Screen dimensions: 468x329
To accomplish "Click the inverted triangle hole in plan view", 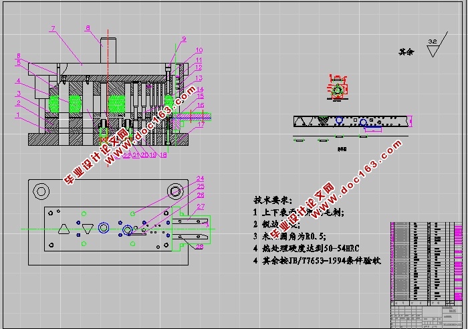I will point(88,229).
